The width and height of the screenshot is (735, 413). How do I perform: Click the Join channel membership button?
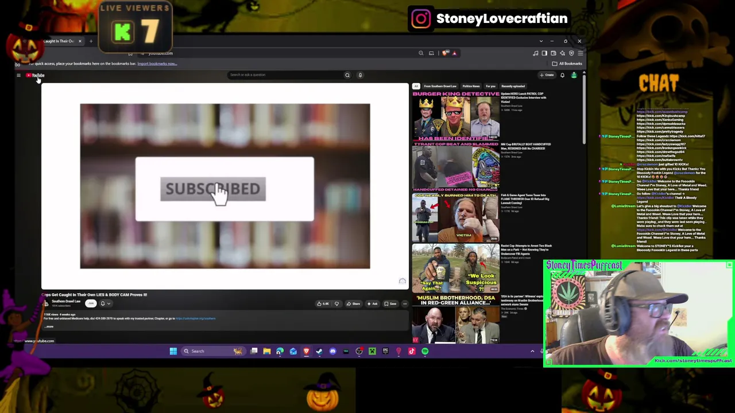tap(91, 303)
